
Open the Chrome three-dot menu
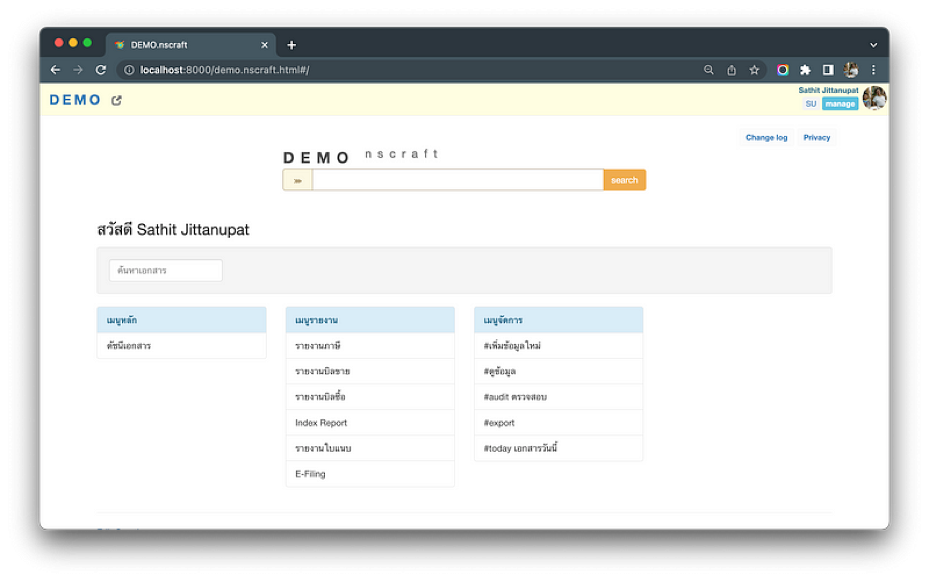coord(873,70)
